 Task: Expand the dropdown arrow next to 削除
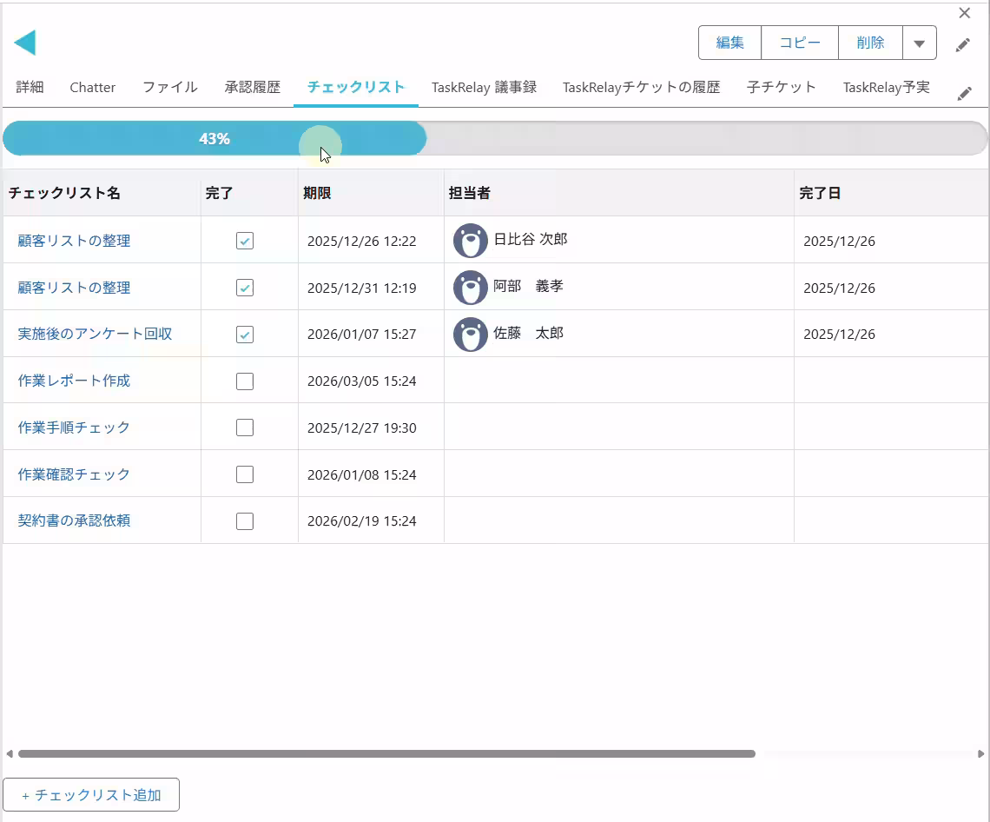click(x=919, y=43)
